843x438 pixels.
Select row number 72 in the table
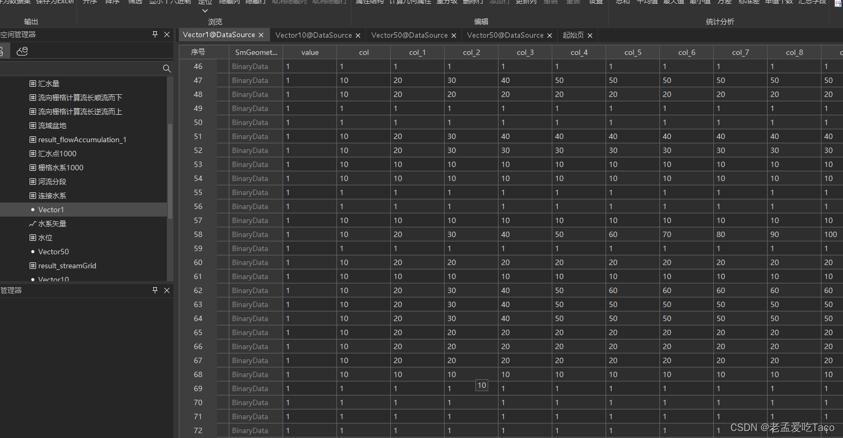[x=198, y=430]
